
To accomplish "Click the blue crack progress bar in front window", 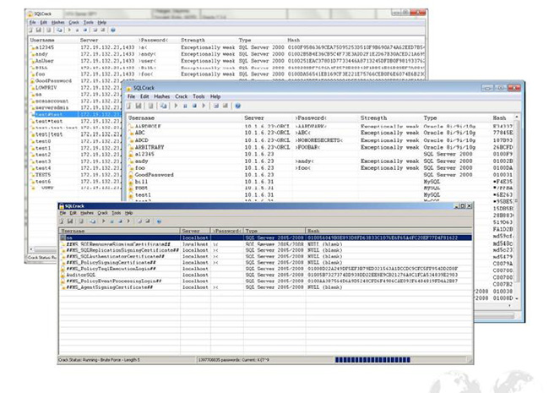I will (x=372, y=360).
